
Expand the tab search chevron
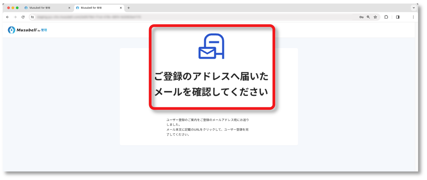click(413, 8)
